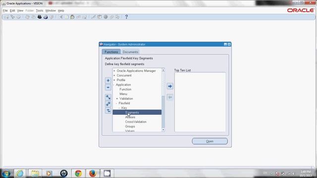Click the tree scrollbar up arrow
The height and width of the screenshot is (178, 317).
click(163, 70)
